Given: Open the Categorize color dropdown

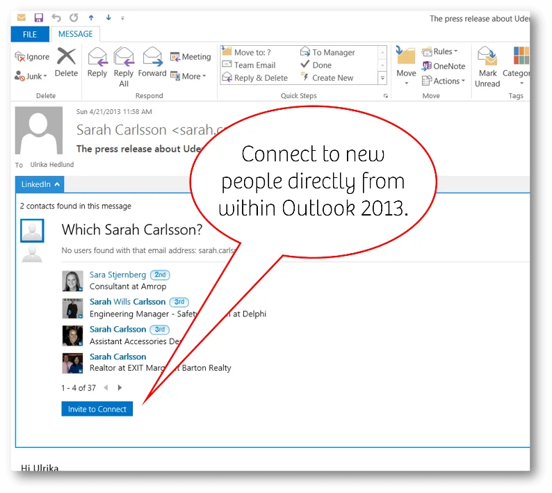Looking at the screenshot, I should (x=517, y=66).
